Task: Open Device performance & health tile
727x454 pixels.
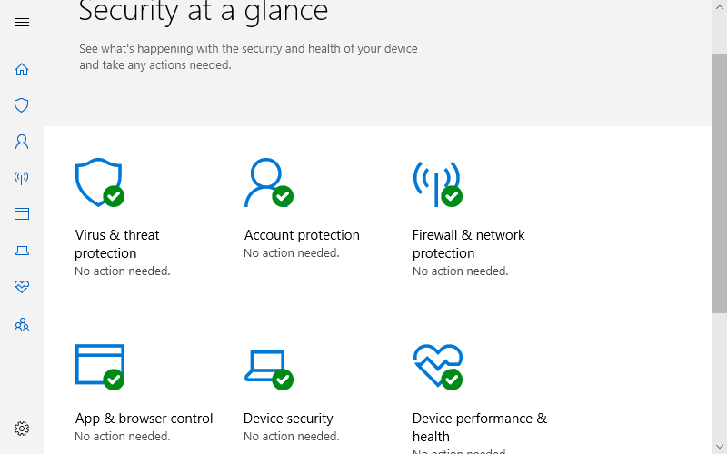Action: click(x=480, y=399)
